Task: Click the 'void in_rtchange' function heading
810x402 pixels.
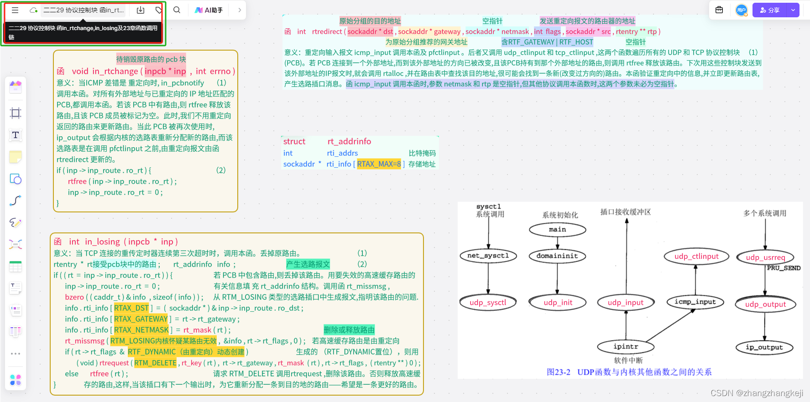Action: click(x=105, y=71)
